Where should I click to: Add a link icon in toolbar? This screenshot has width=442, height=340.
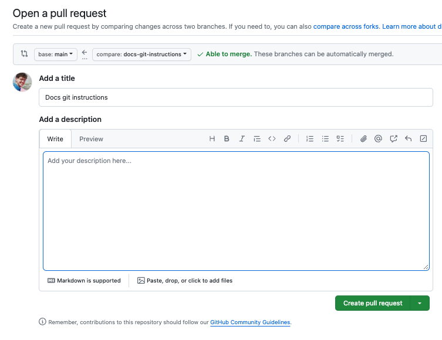(287, 138)
